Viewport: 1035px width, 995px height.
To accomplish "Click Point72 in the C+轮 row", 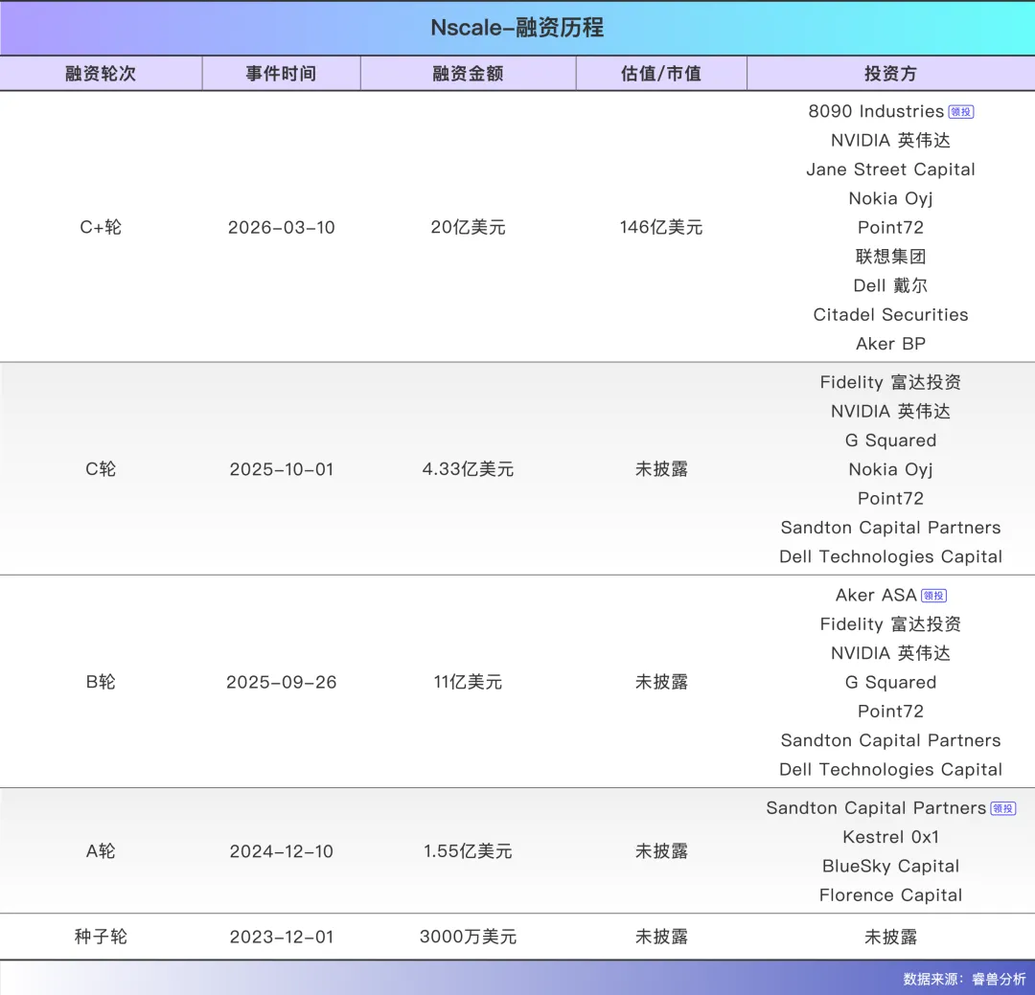I will (x=890, y=228).
